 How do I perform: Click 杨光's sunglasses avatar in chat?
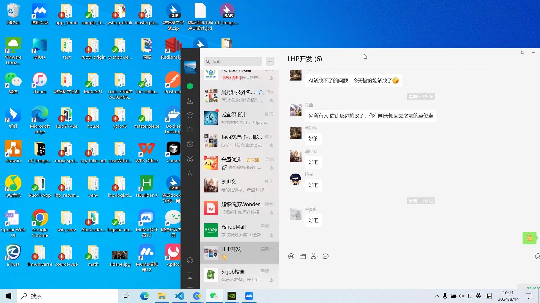point(295,179)
